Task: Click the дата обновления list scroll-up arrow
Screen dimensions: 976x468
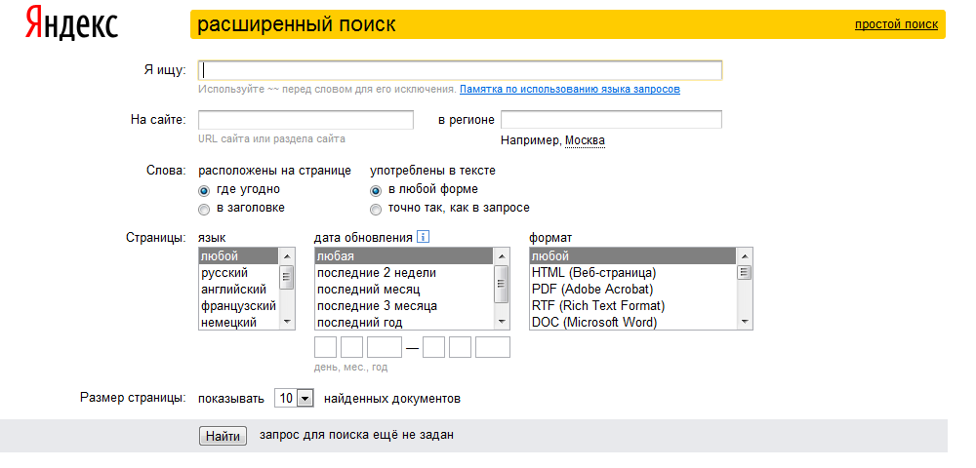Action: click(x=502, y=255)
